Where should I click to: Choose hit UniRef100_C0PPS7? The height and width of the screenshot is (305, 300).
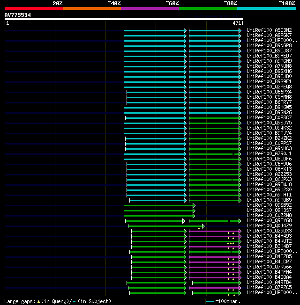[x=269, y=143]
